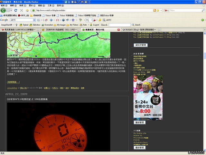The image size is (206, 155).
Task: Open the 我的Yahoo!奇摩 bookmark
Action: pyautogui.click(x=105, y=15)
